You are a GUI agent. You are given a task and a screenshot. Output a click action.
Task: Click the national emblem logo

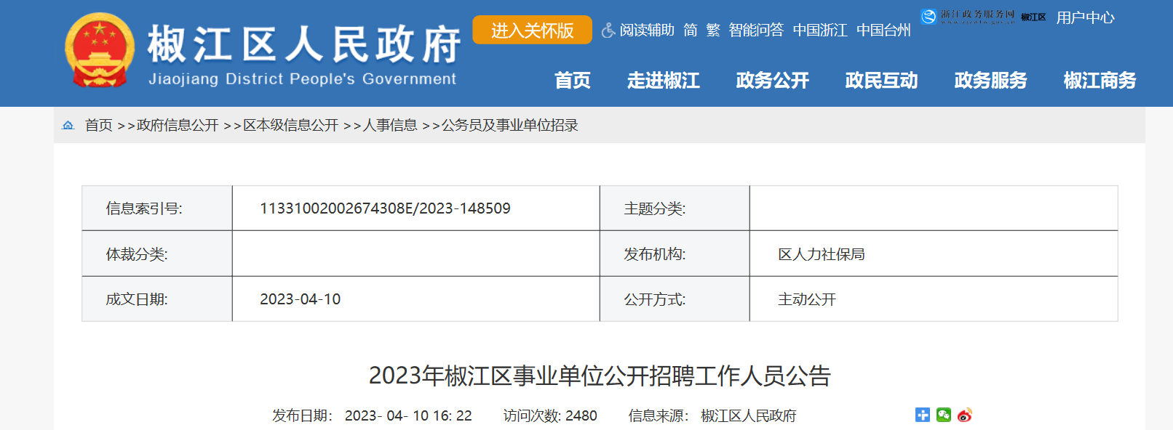pos(100,50)
